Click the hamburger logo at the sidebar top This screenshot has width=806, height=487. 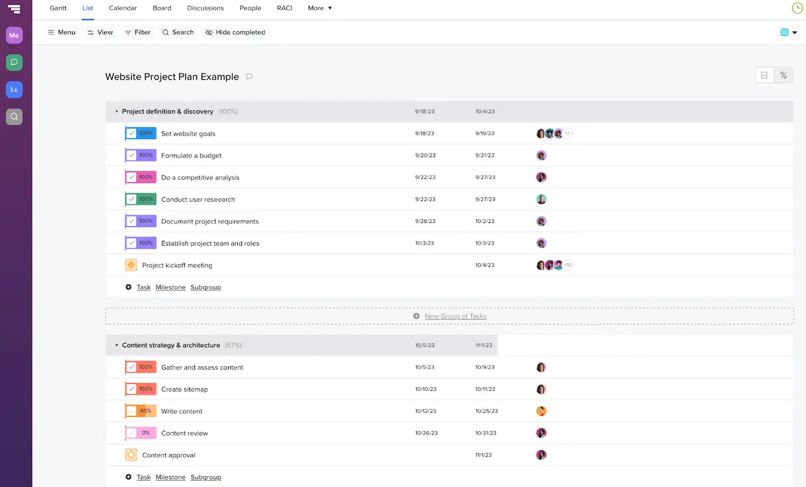14,9
